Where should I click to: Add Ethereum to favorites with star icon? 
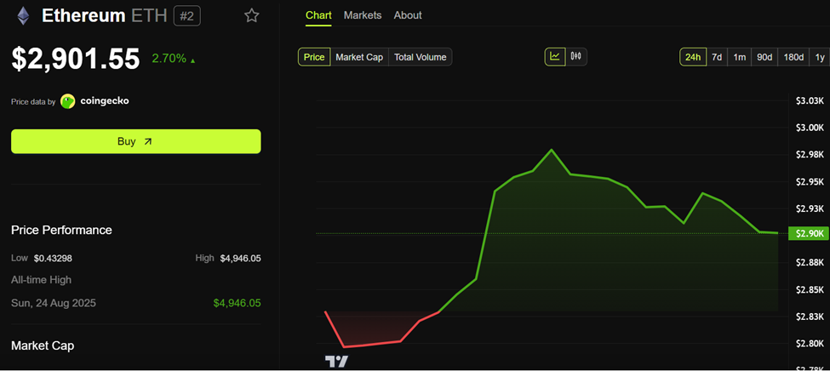click(x=251, y=16)
